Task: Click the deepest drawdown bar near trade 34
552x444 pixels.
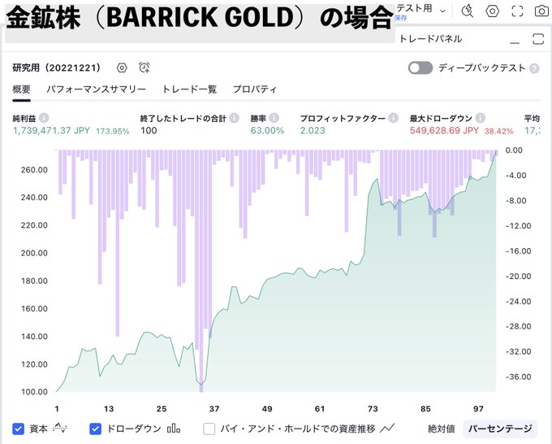Action: click(201, 271)
